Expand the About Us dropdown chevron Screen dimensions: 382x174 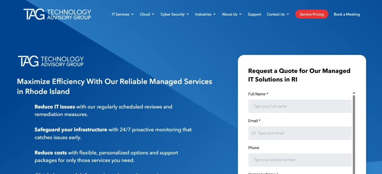240,14
